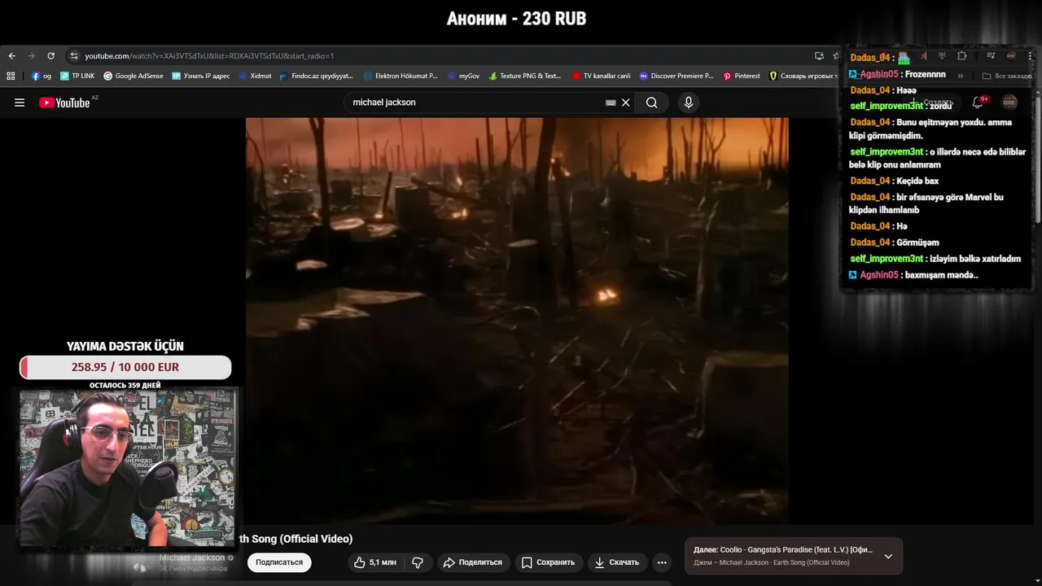The height and width of the screenshot is (586, 1042).
Task: Click Скачать to download the video
Action: (616, 562)
